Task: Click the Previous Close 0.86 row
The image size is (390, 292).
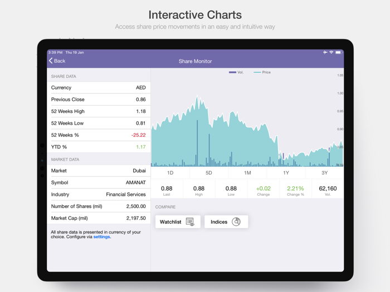Action: click(x=99, y=100)
